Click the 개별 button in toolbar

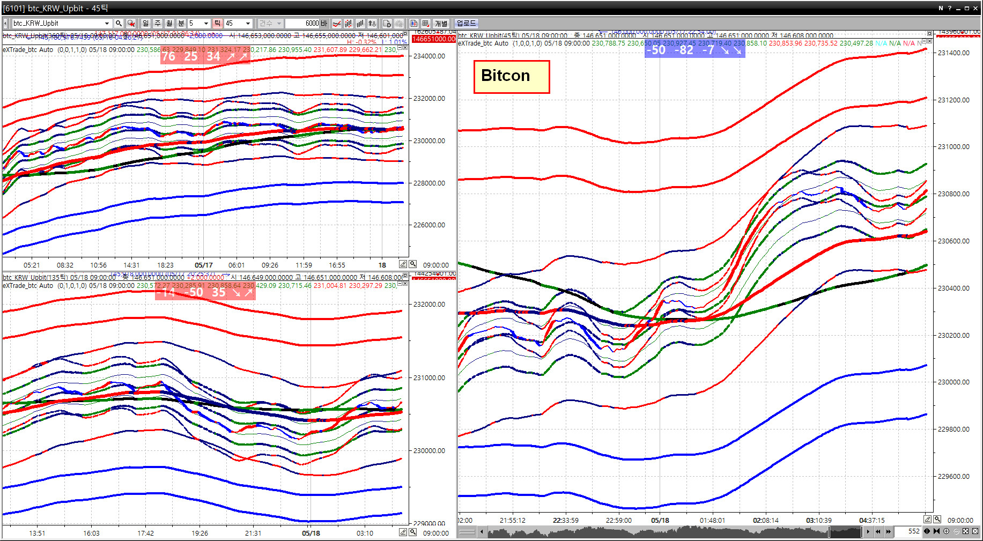click(441, 23)
